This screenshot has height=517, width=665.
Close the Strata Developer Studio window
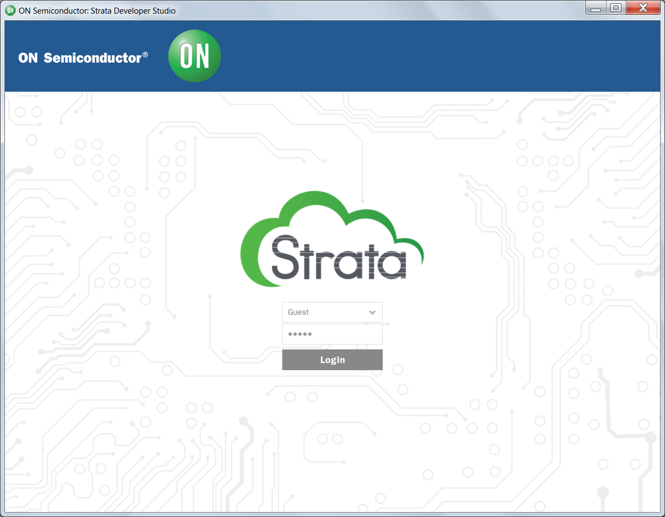click(643, 8)
